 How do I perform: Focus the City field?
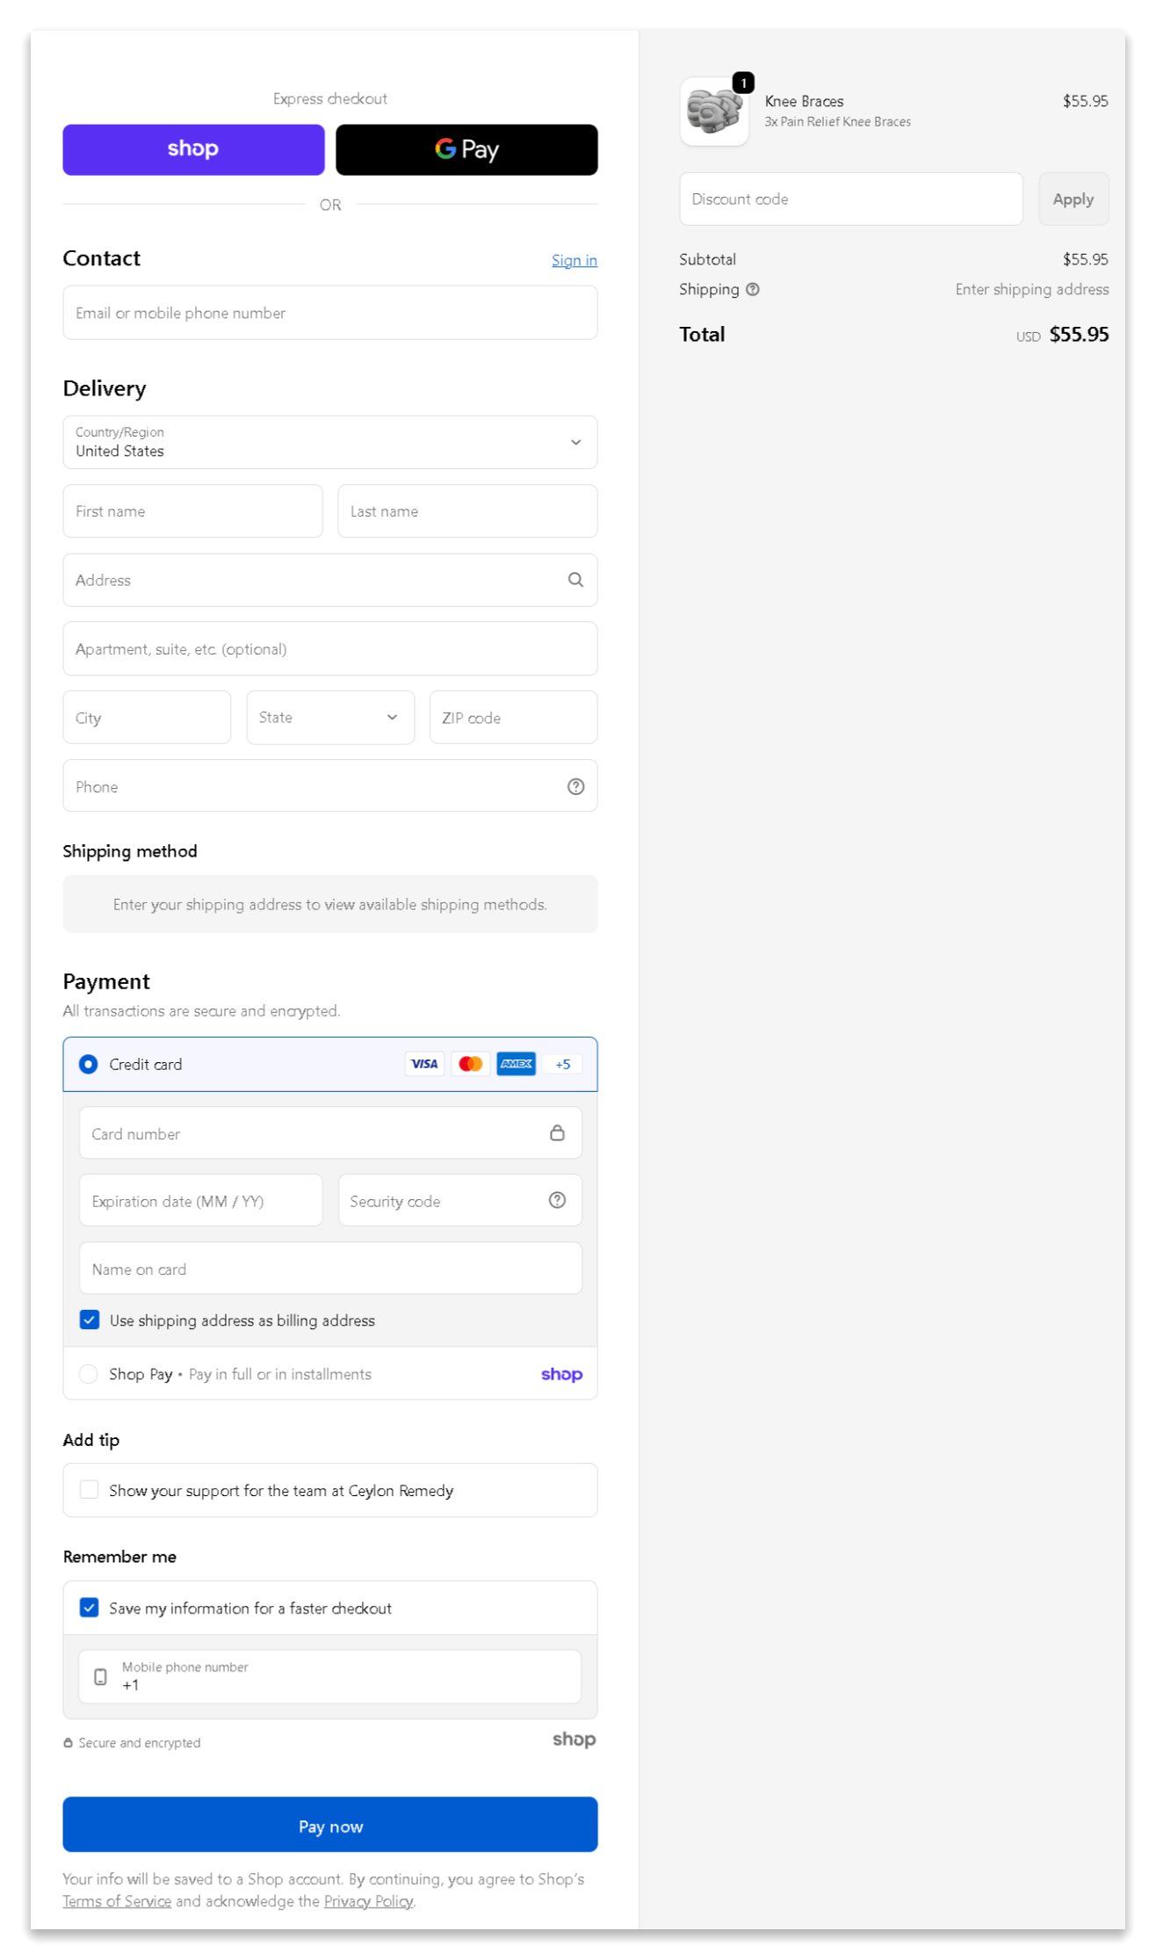click(147, 717)
